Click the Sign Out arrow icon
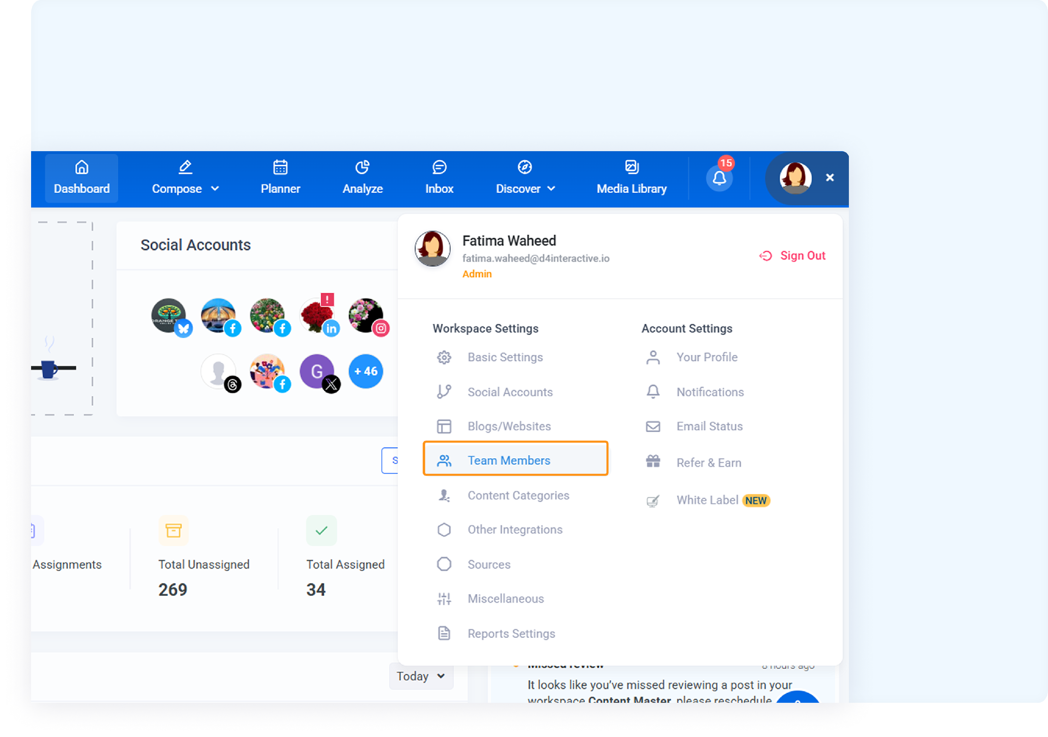 765,256
